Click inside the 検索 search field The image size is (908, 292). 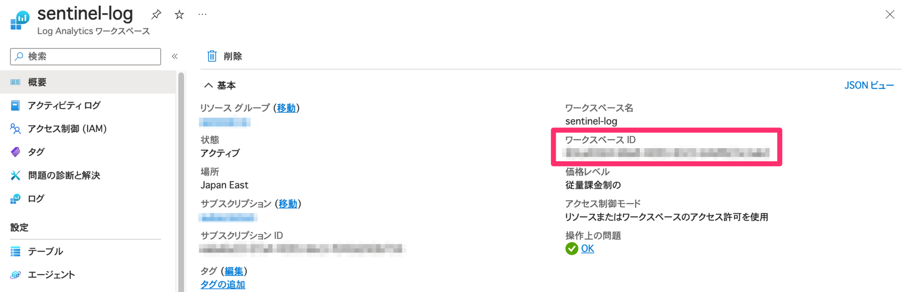click(x=84, y=56)
